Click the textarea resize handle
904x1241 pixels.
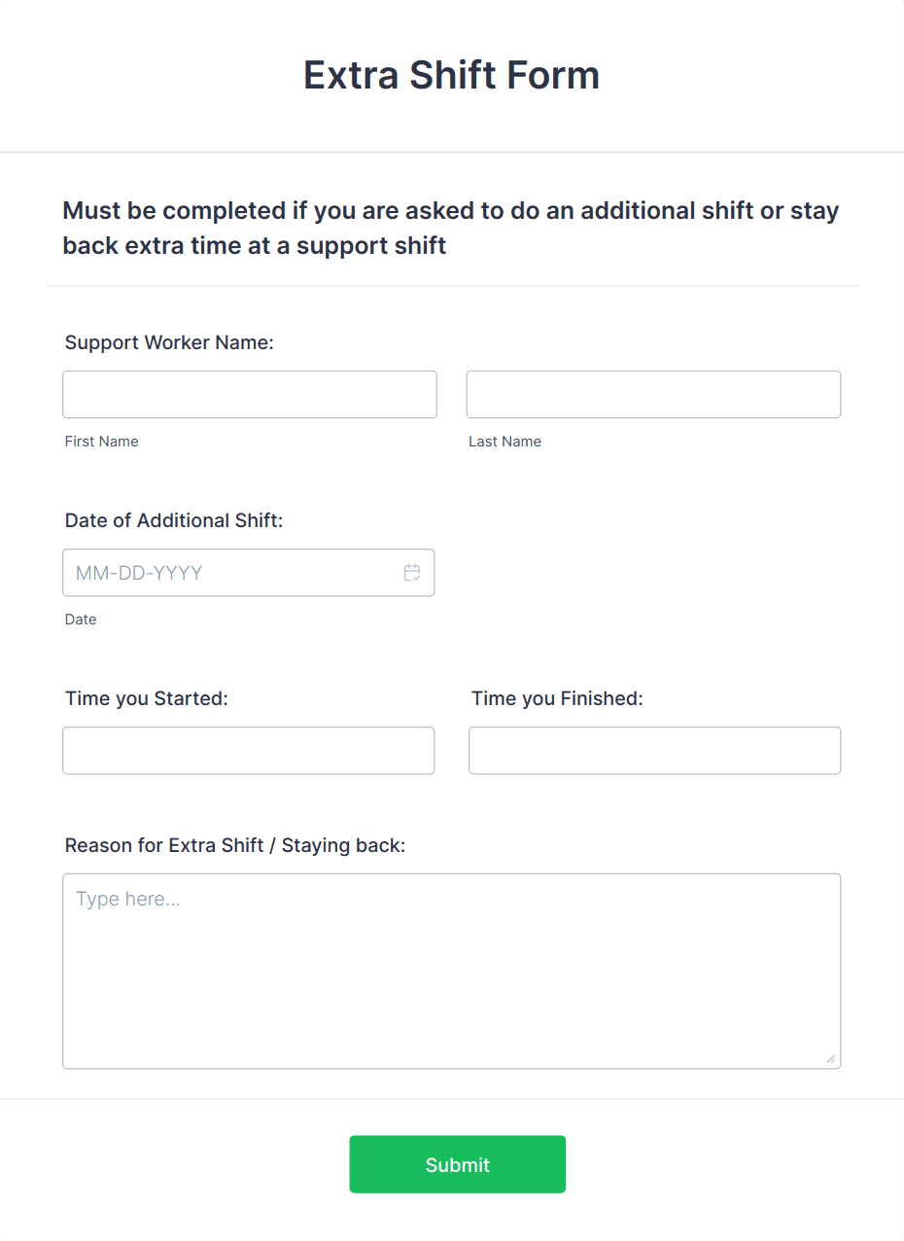pos(833,1060)
